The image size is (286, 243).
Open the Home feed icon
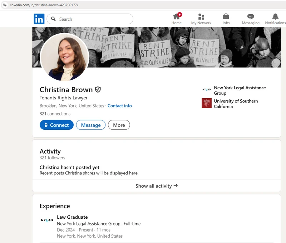click(x=177, y=16)
